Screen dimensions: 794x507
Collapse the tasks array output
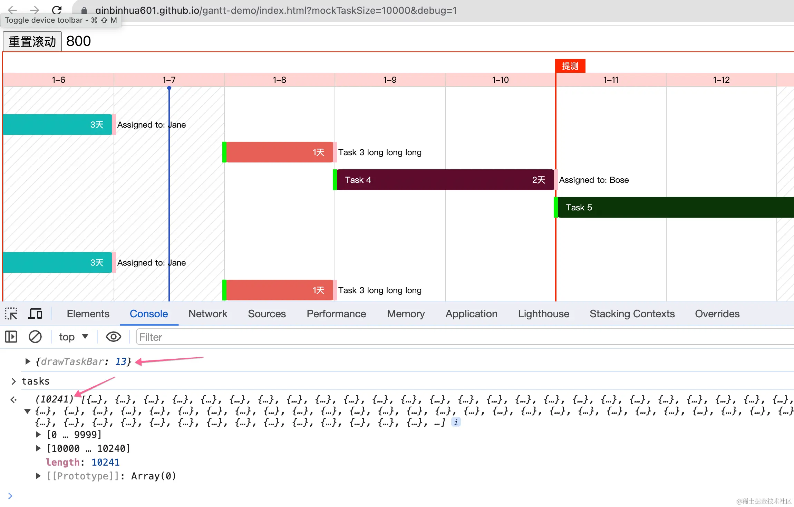[27, 411]
